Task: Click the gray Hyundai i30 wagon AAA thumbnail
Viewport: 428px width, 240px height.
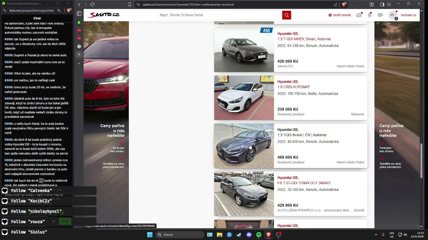Action: tap(244, 50)
